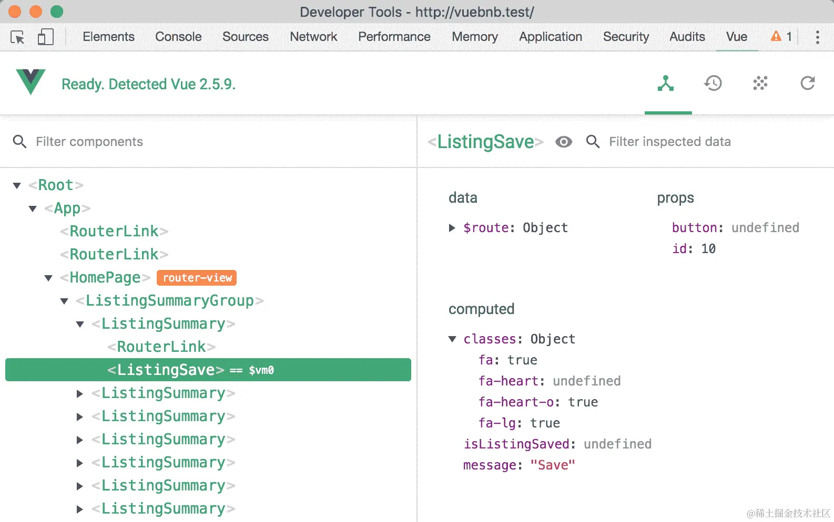The height and width of the screenshot is (522, 834).
Task: Collapse the classes Object arrow
Action: (452, 339)
